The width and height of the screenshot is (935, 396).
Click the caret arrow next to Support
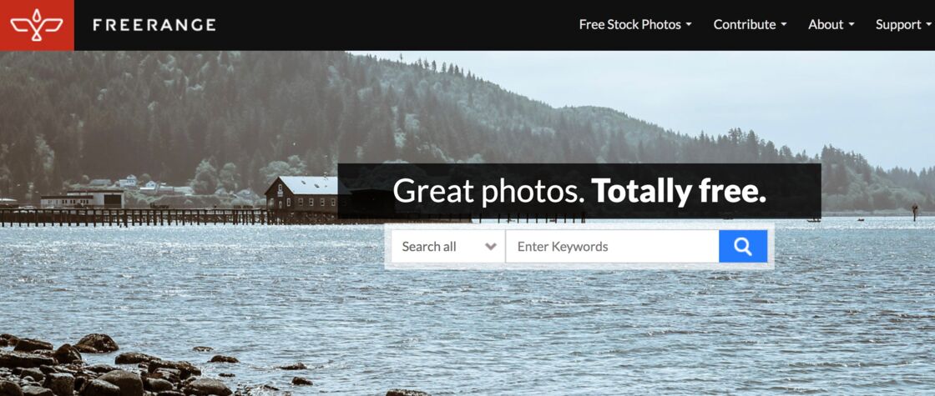coord(929,24)
